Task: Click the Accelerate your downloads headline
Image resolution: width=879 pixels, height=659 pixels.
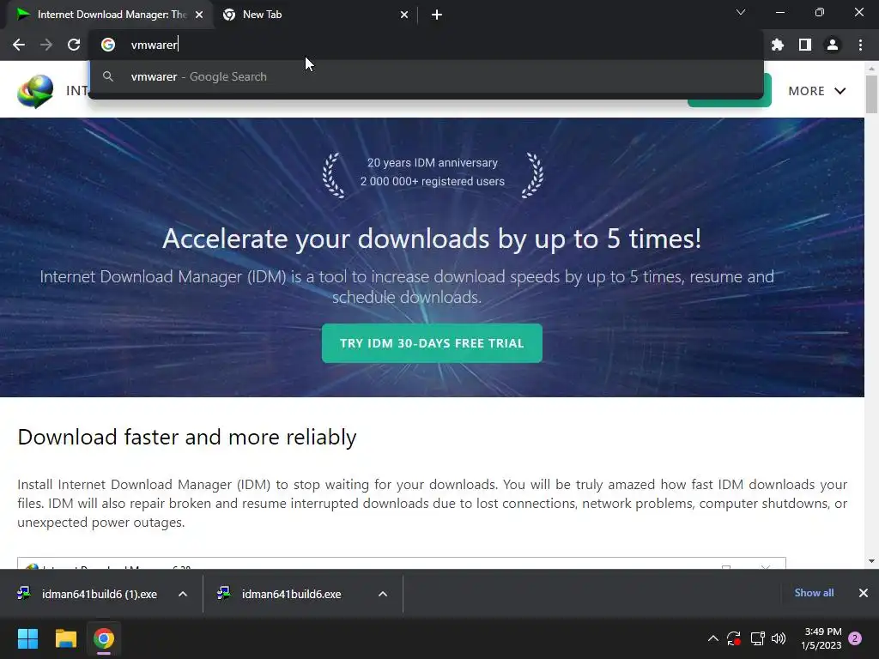Action: (x=432, y=239)
